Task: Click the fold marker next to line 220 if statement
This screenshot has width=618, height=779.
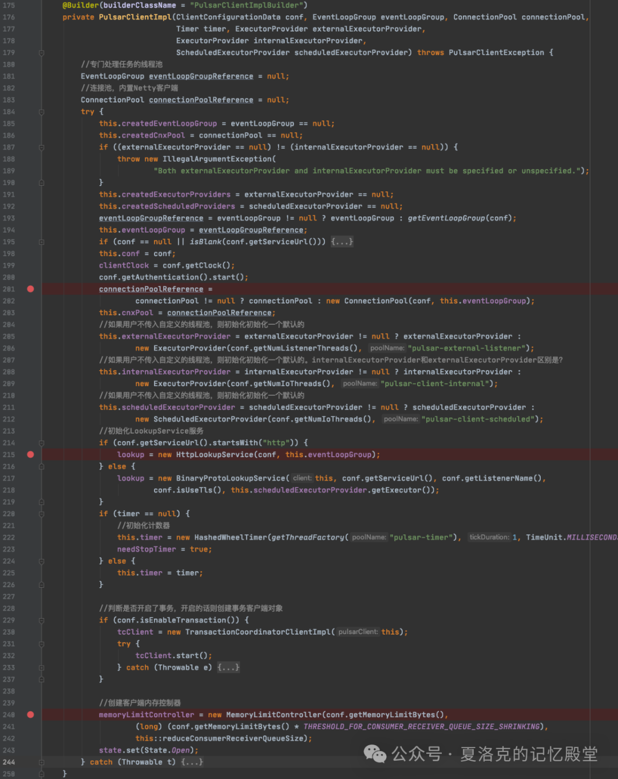Action: click(x=41, y=514)
